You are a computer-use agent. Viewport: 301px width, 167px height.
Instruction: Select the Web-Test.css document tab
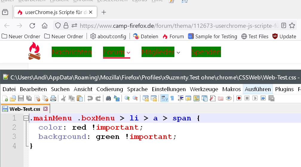click(25, 109)
